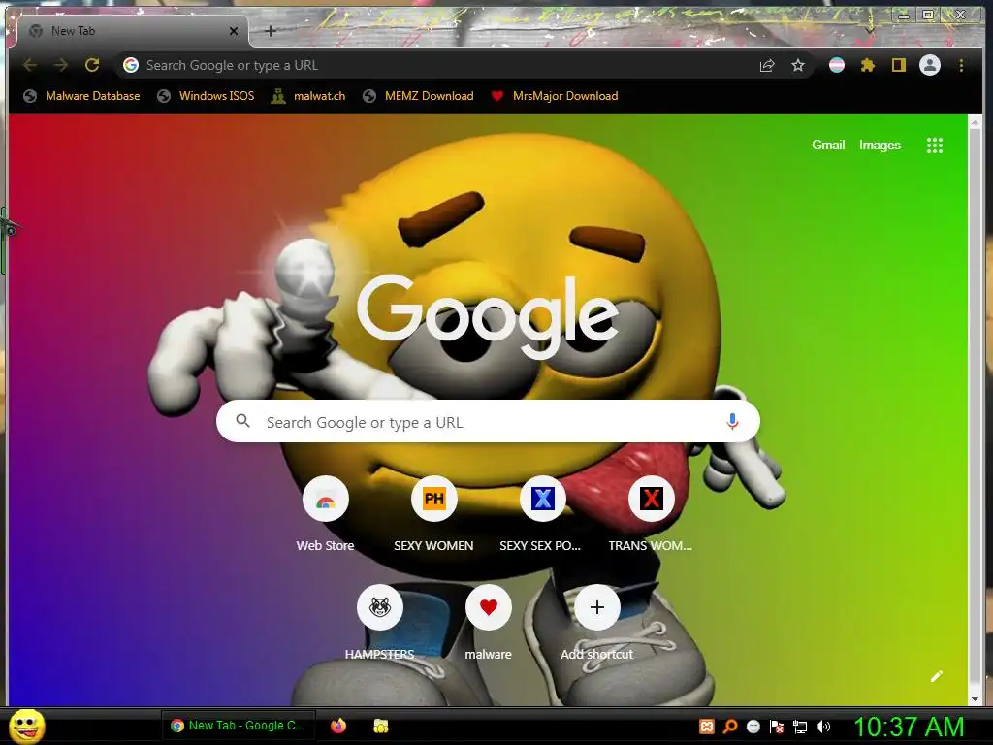Go forward using the forward arrow

point(61,65)
